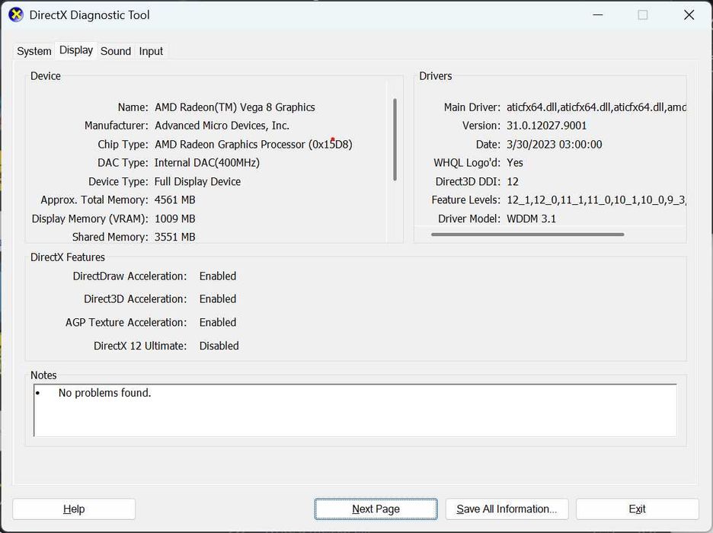Viewport: 713px width, 533px height.
Task: Open the Sound tab
Action: (116, 51)
